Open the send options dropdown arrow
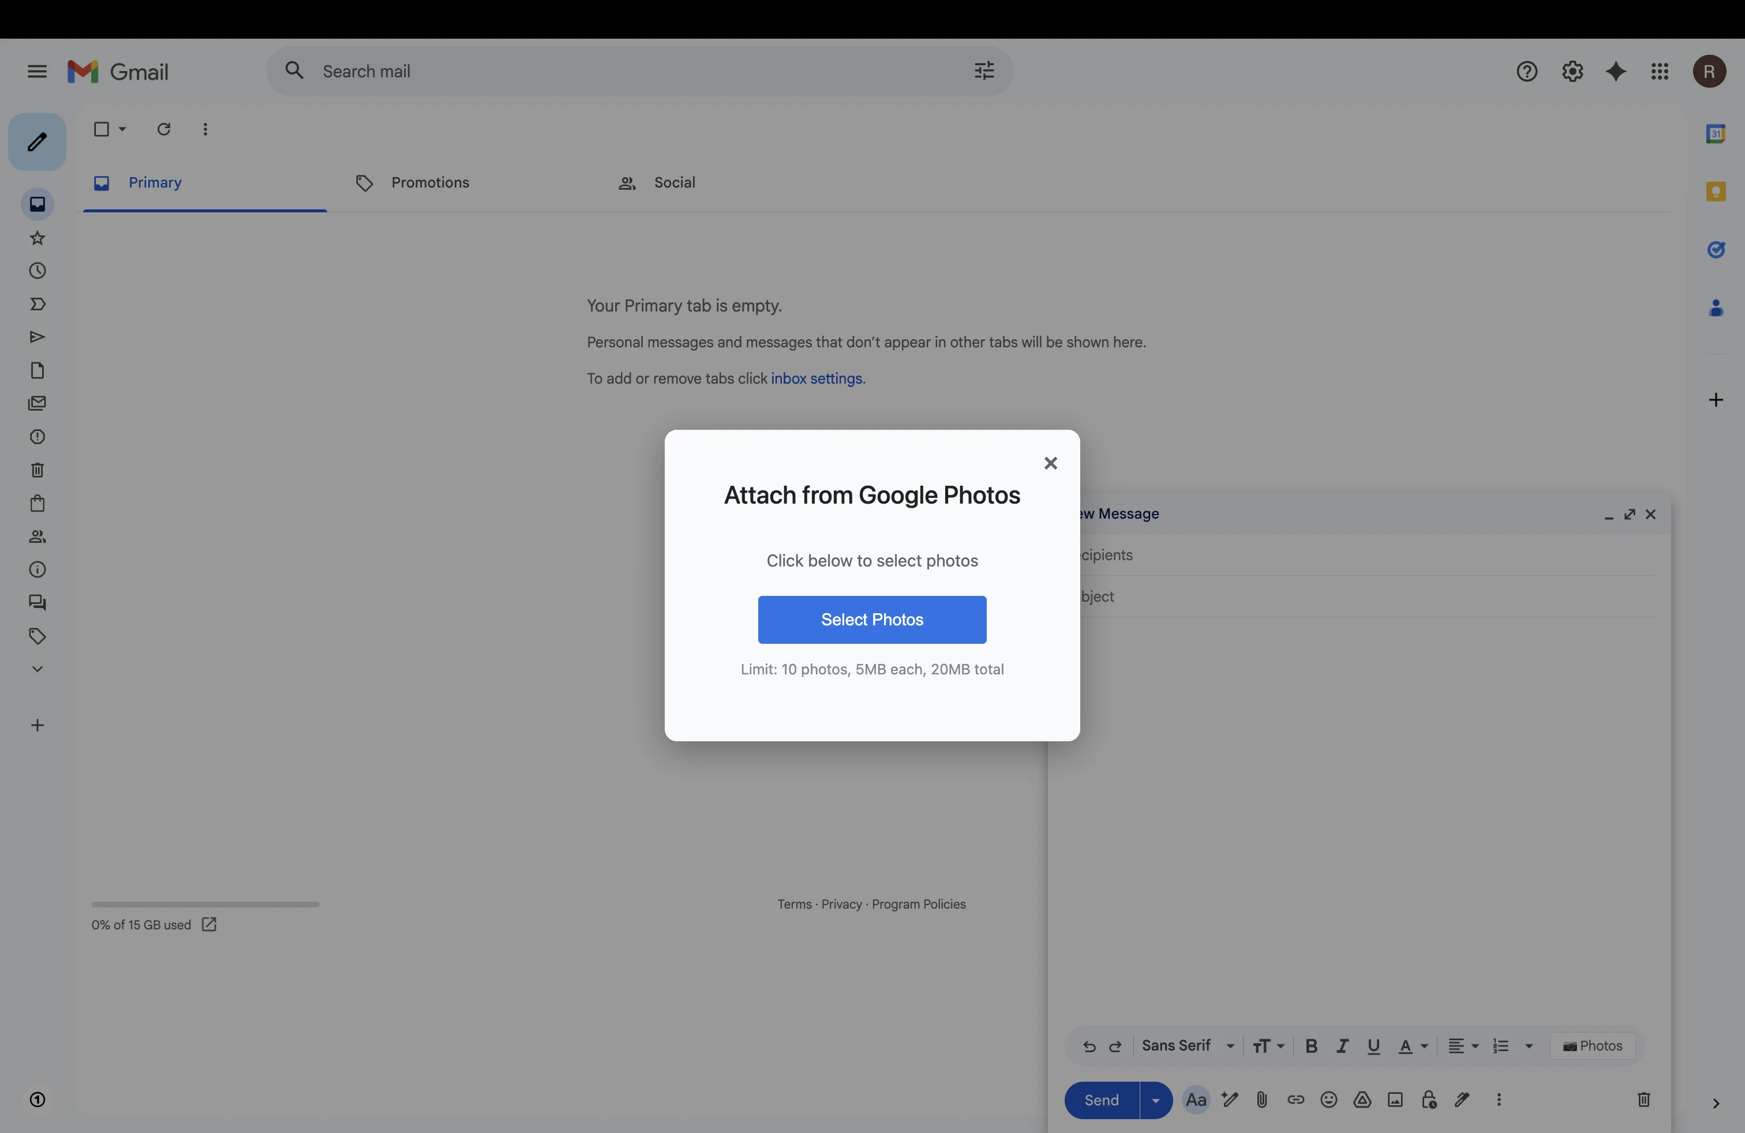 [x=1156, y=1100]
